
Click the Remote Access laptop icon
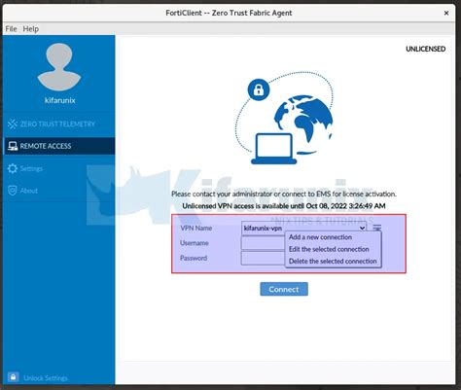coord(13,146)
